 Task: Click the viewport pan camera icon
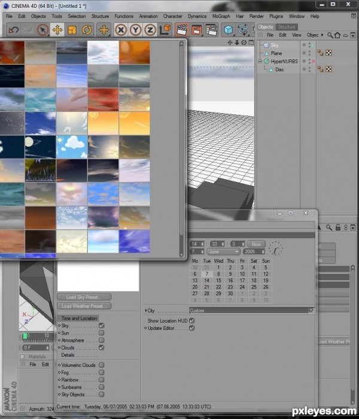pos(230,42)
